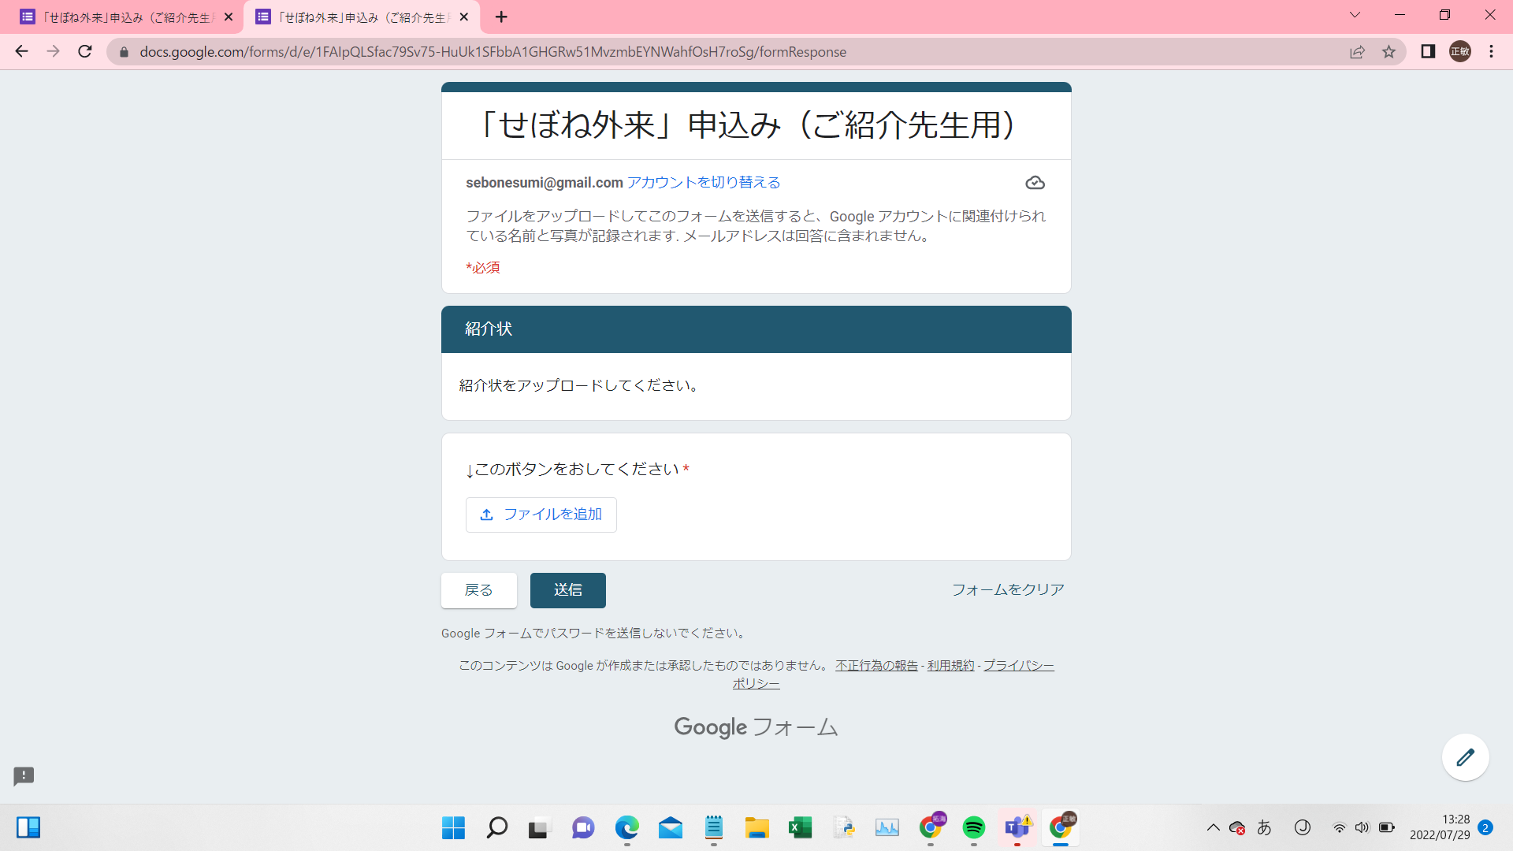Click ファイルを追加 upload button
The width and height of the screenshot is (1513, 851).
click(x=541, y=515)
